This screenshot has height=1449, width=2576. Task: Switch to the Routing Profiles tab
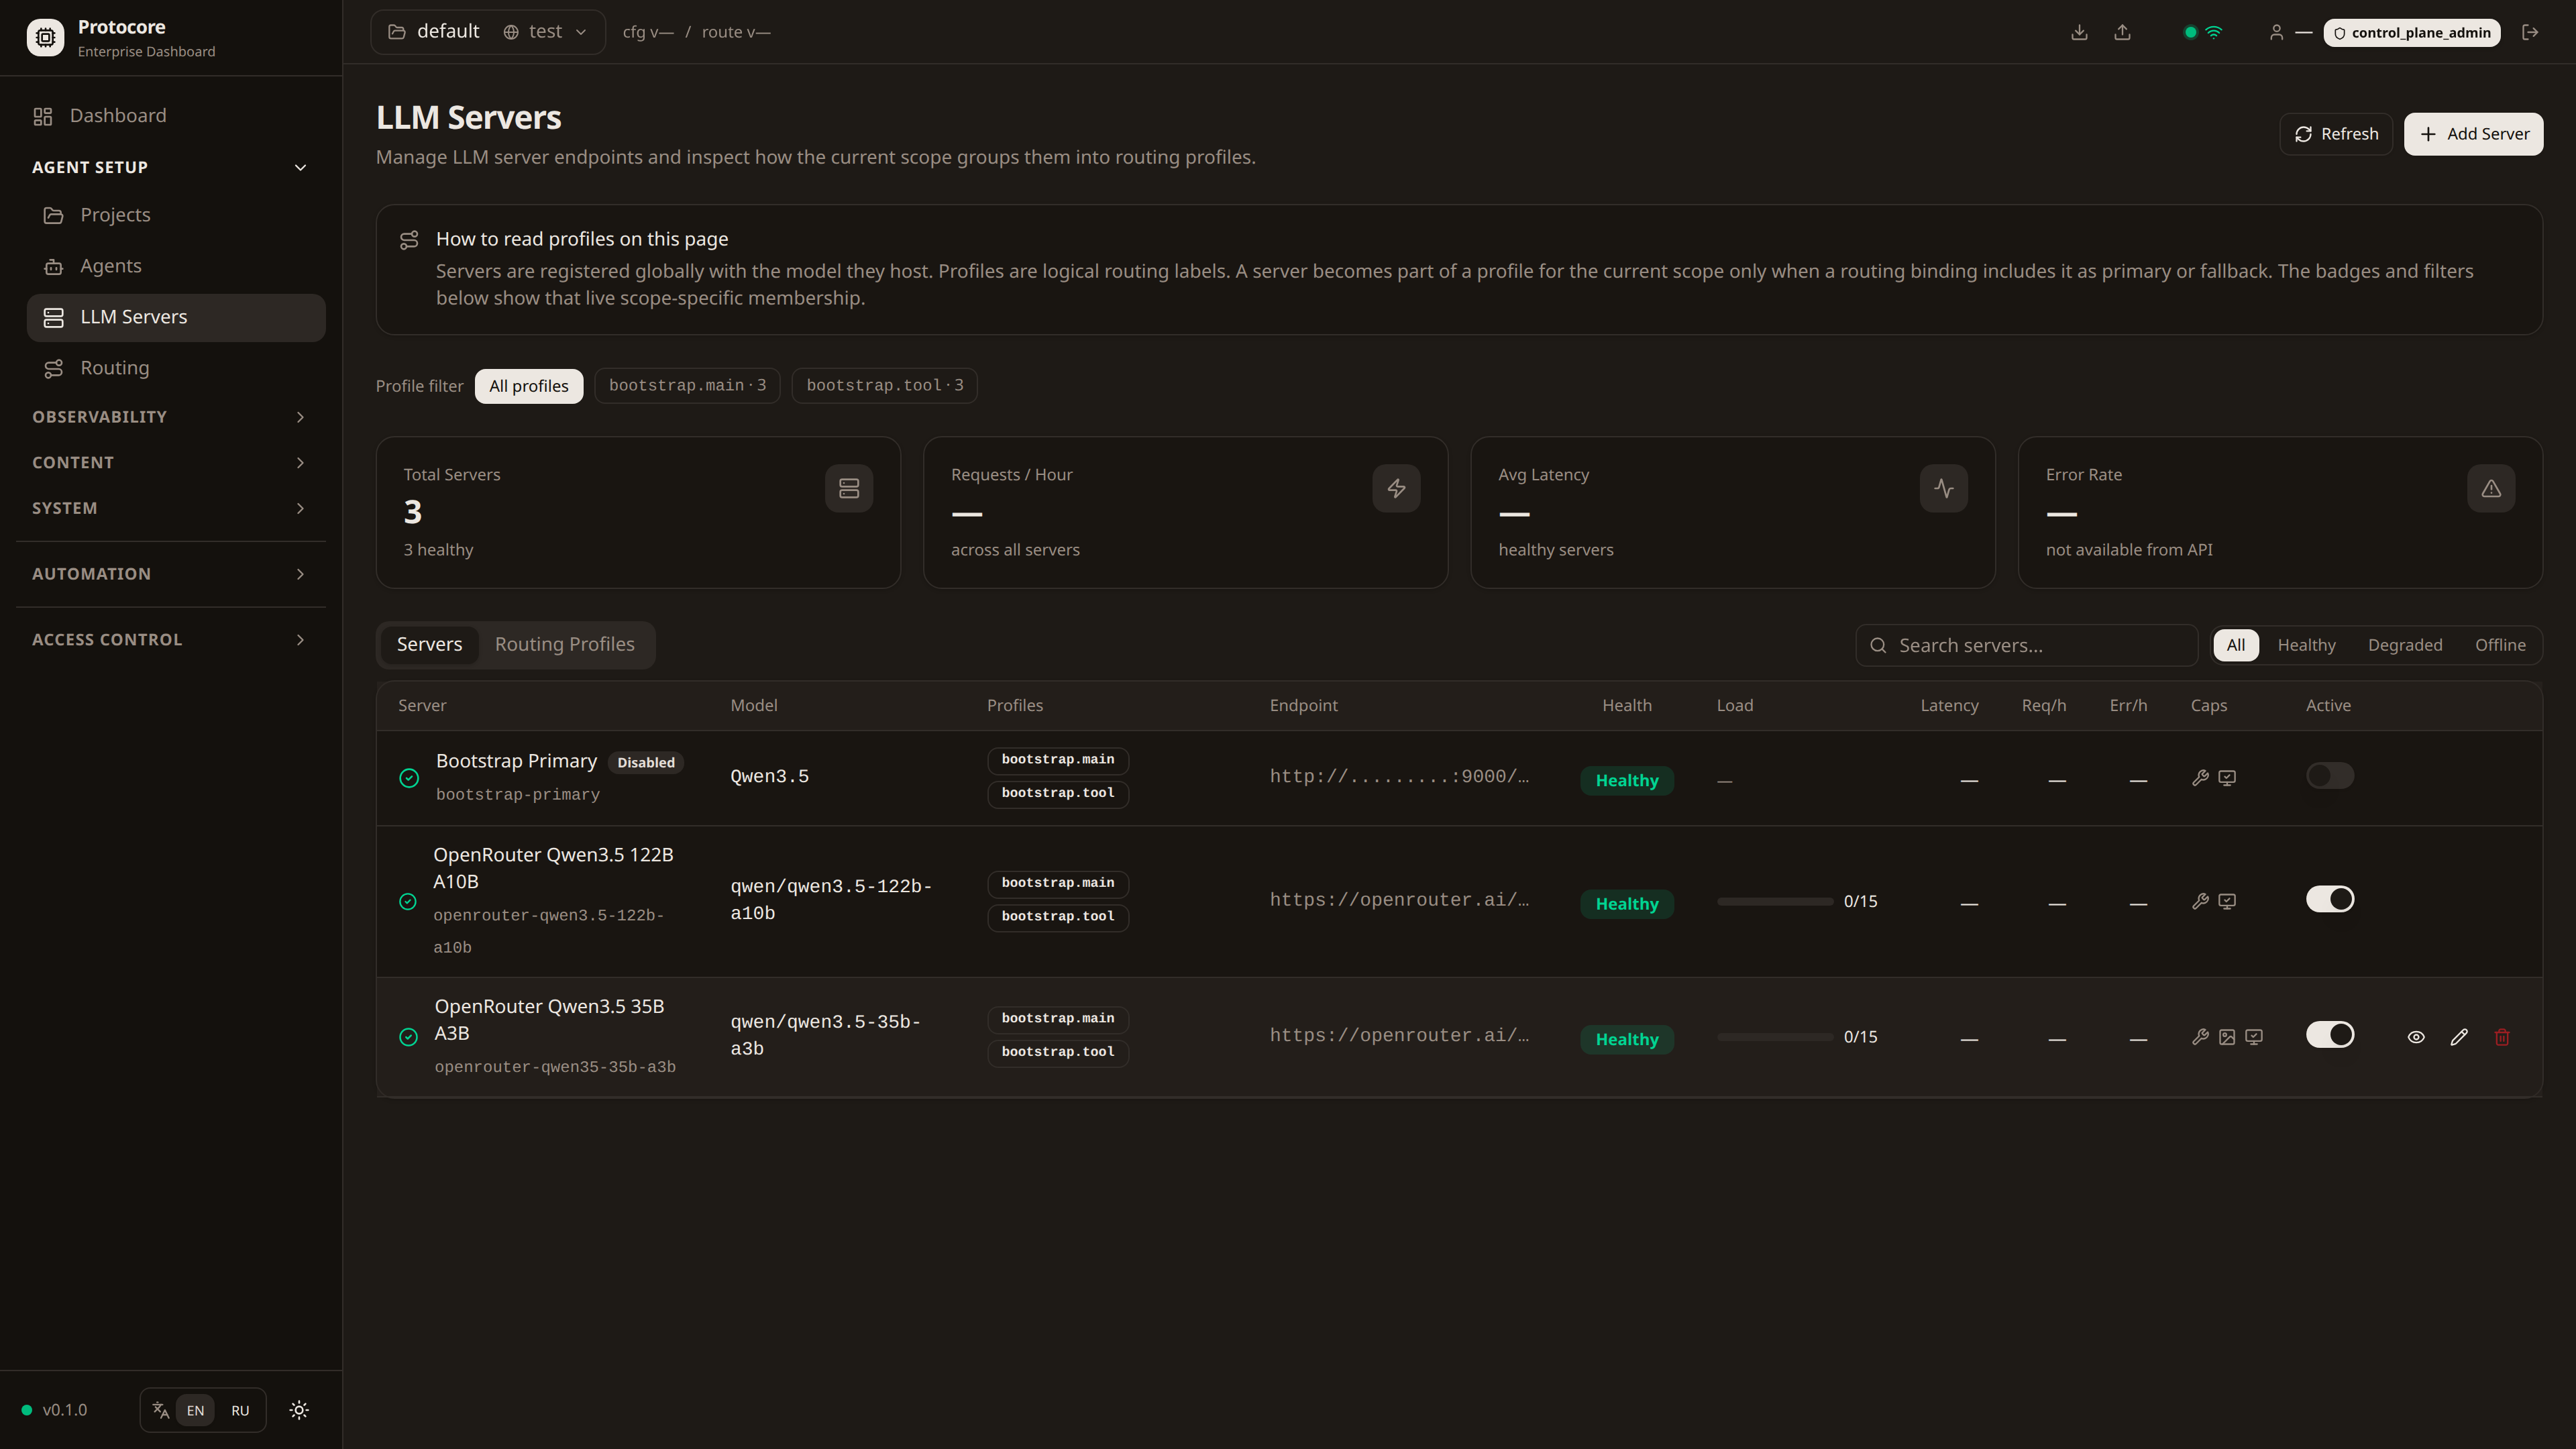[x=564, y=645]
